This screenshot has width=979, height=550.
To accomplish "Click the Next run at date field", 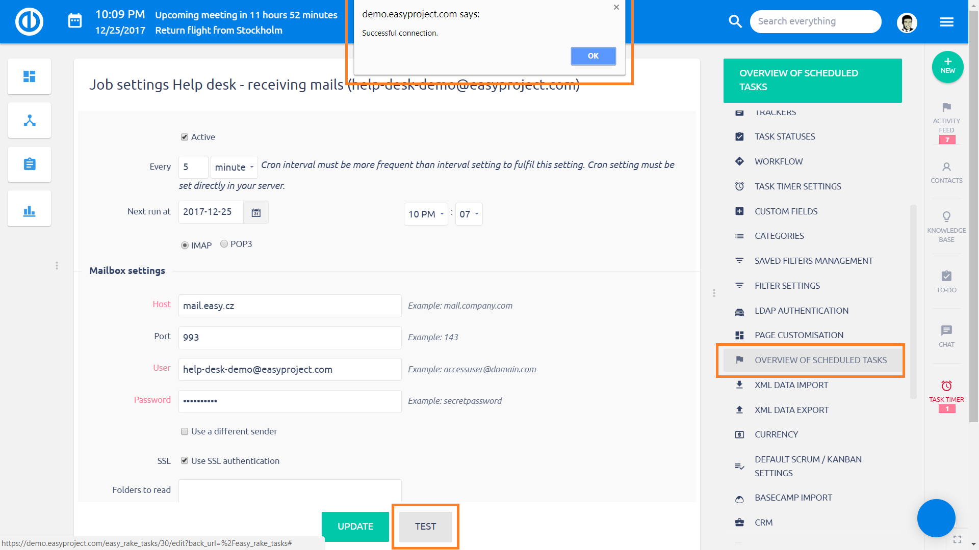I will 211,212.
